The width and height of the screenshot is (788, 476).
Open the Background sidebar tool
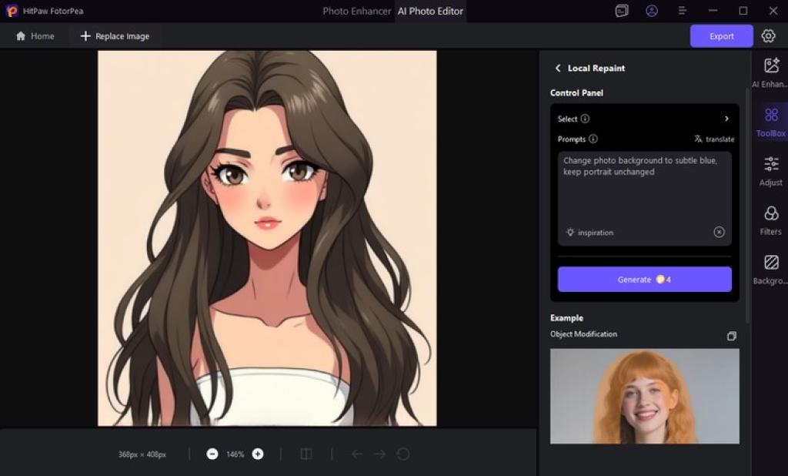770,269
